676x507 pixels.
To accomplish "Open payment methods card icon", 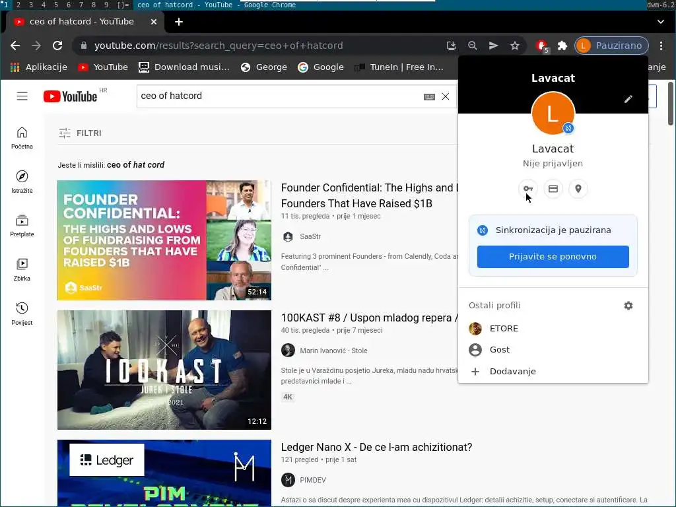I will click(x=553, y=189).
